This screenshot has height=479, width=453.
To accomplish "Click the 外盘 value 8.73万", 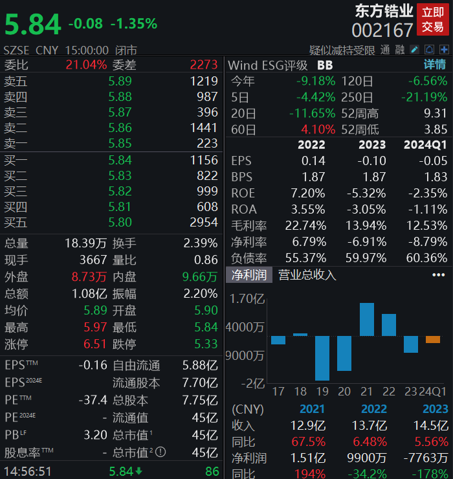I will click(x=89, y=277).
